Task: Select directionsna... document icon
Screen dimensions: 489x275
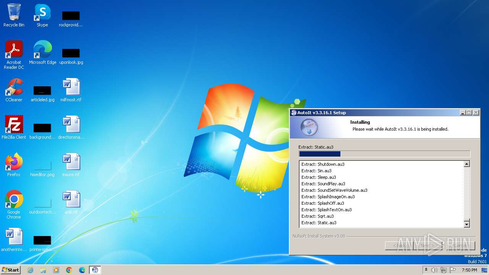Action: tap(71, 128)
